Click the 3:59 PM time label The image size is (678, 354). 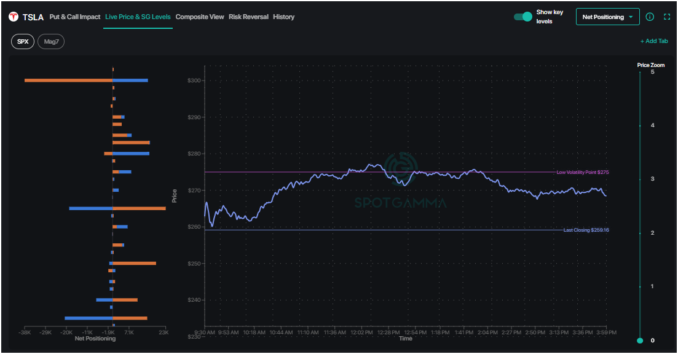(x=606, y=332)
